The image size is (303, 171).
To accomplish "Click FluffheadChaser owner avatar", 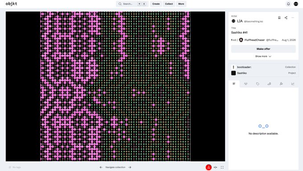I will coord(241,40).
